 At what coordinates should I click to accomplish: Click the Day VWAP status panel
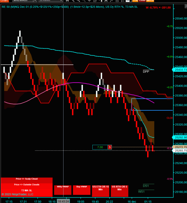[82, 190]
